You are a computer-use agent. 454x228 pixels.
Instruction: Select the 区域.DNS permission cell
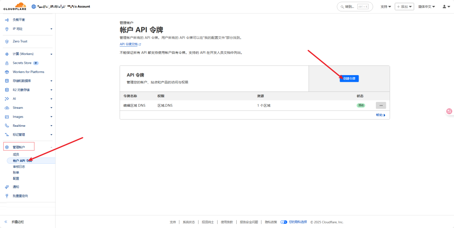click(x=165, y=105)
